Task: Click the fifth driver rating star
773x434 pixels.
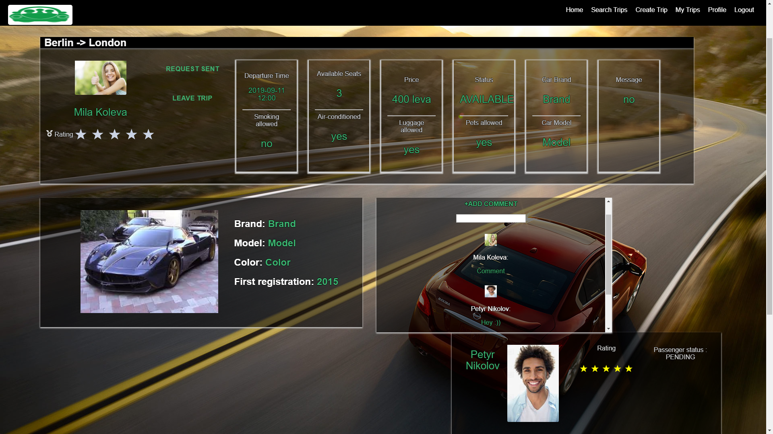Action: click(x=149, y=134)
